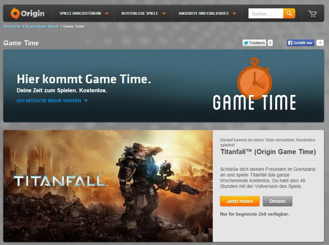Expand the Kostenlose Spiele dropdown arrow
Screen dimensions: 329x245
point(164,14)
